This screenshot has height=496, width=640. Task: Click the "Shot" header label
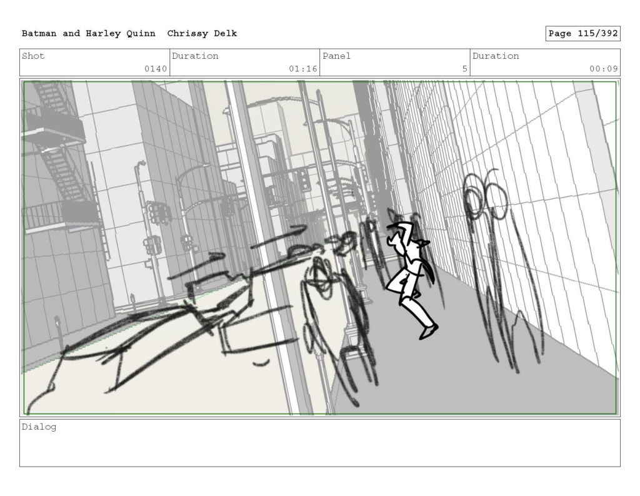pyautogui.click(x=33, y=56)
